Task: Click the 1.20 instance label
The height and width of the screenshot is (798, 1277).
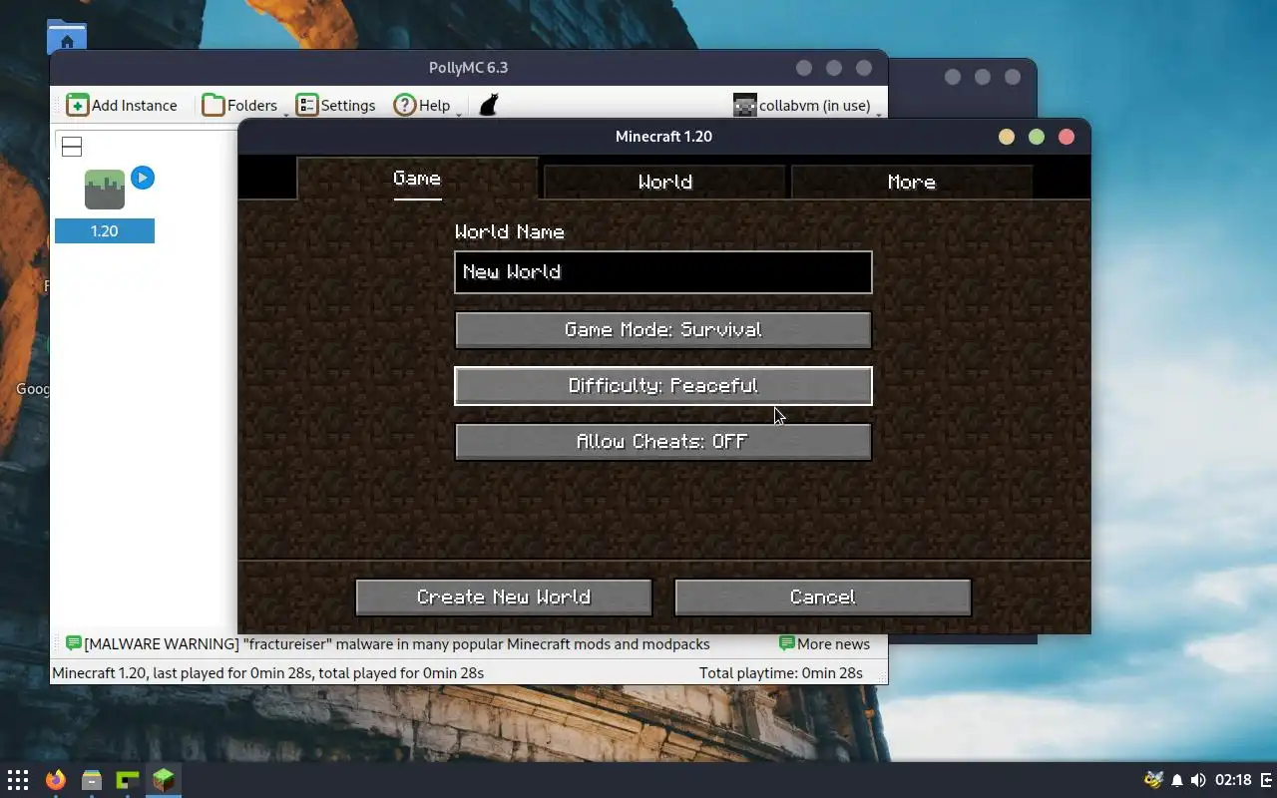Action: click(105, 231)
